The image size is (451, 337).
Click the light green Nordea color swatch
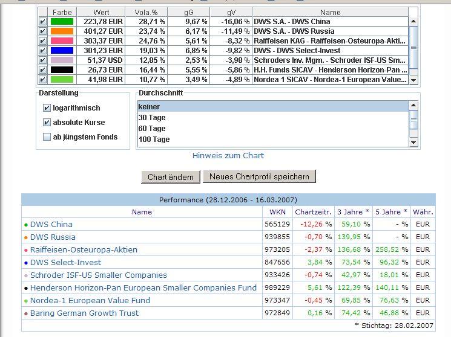62,80
